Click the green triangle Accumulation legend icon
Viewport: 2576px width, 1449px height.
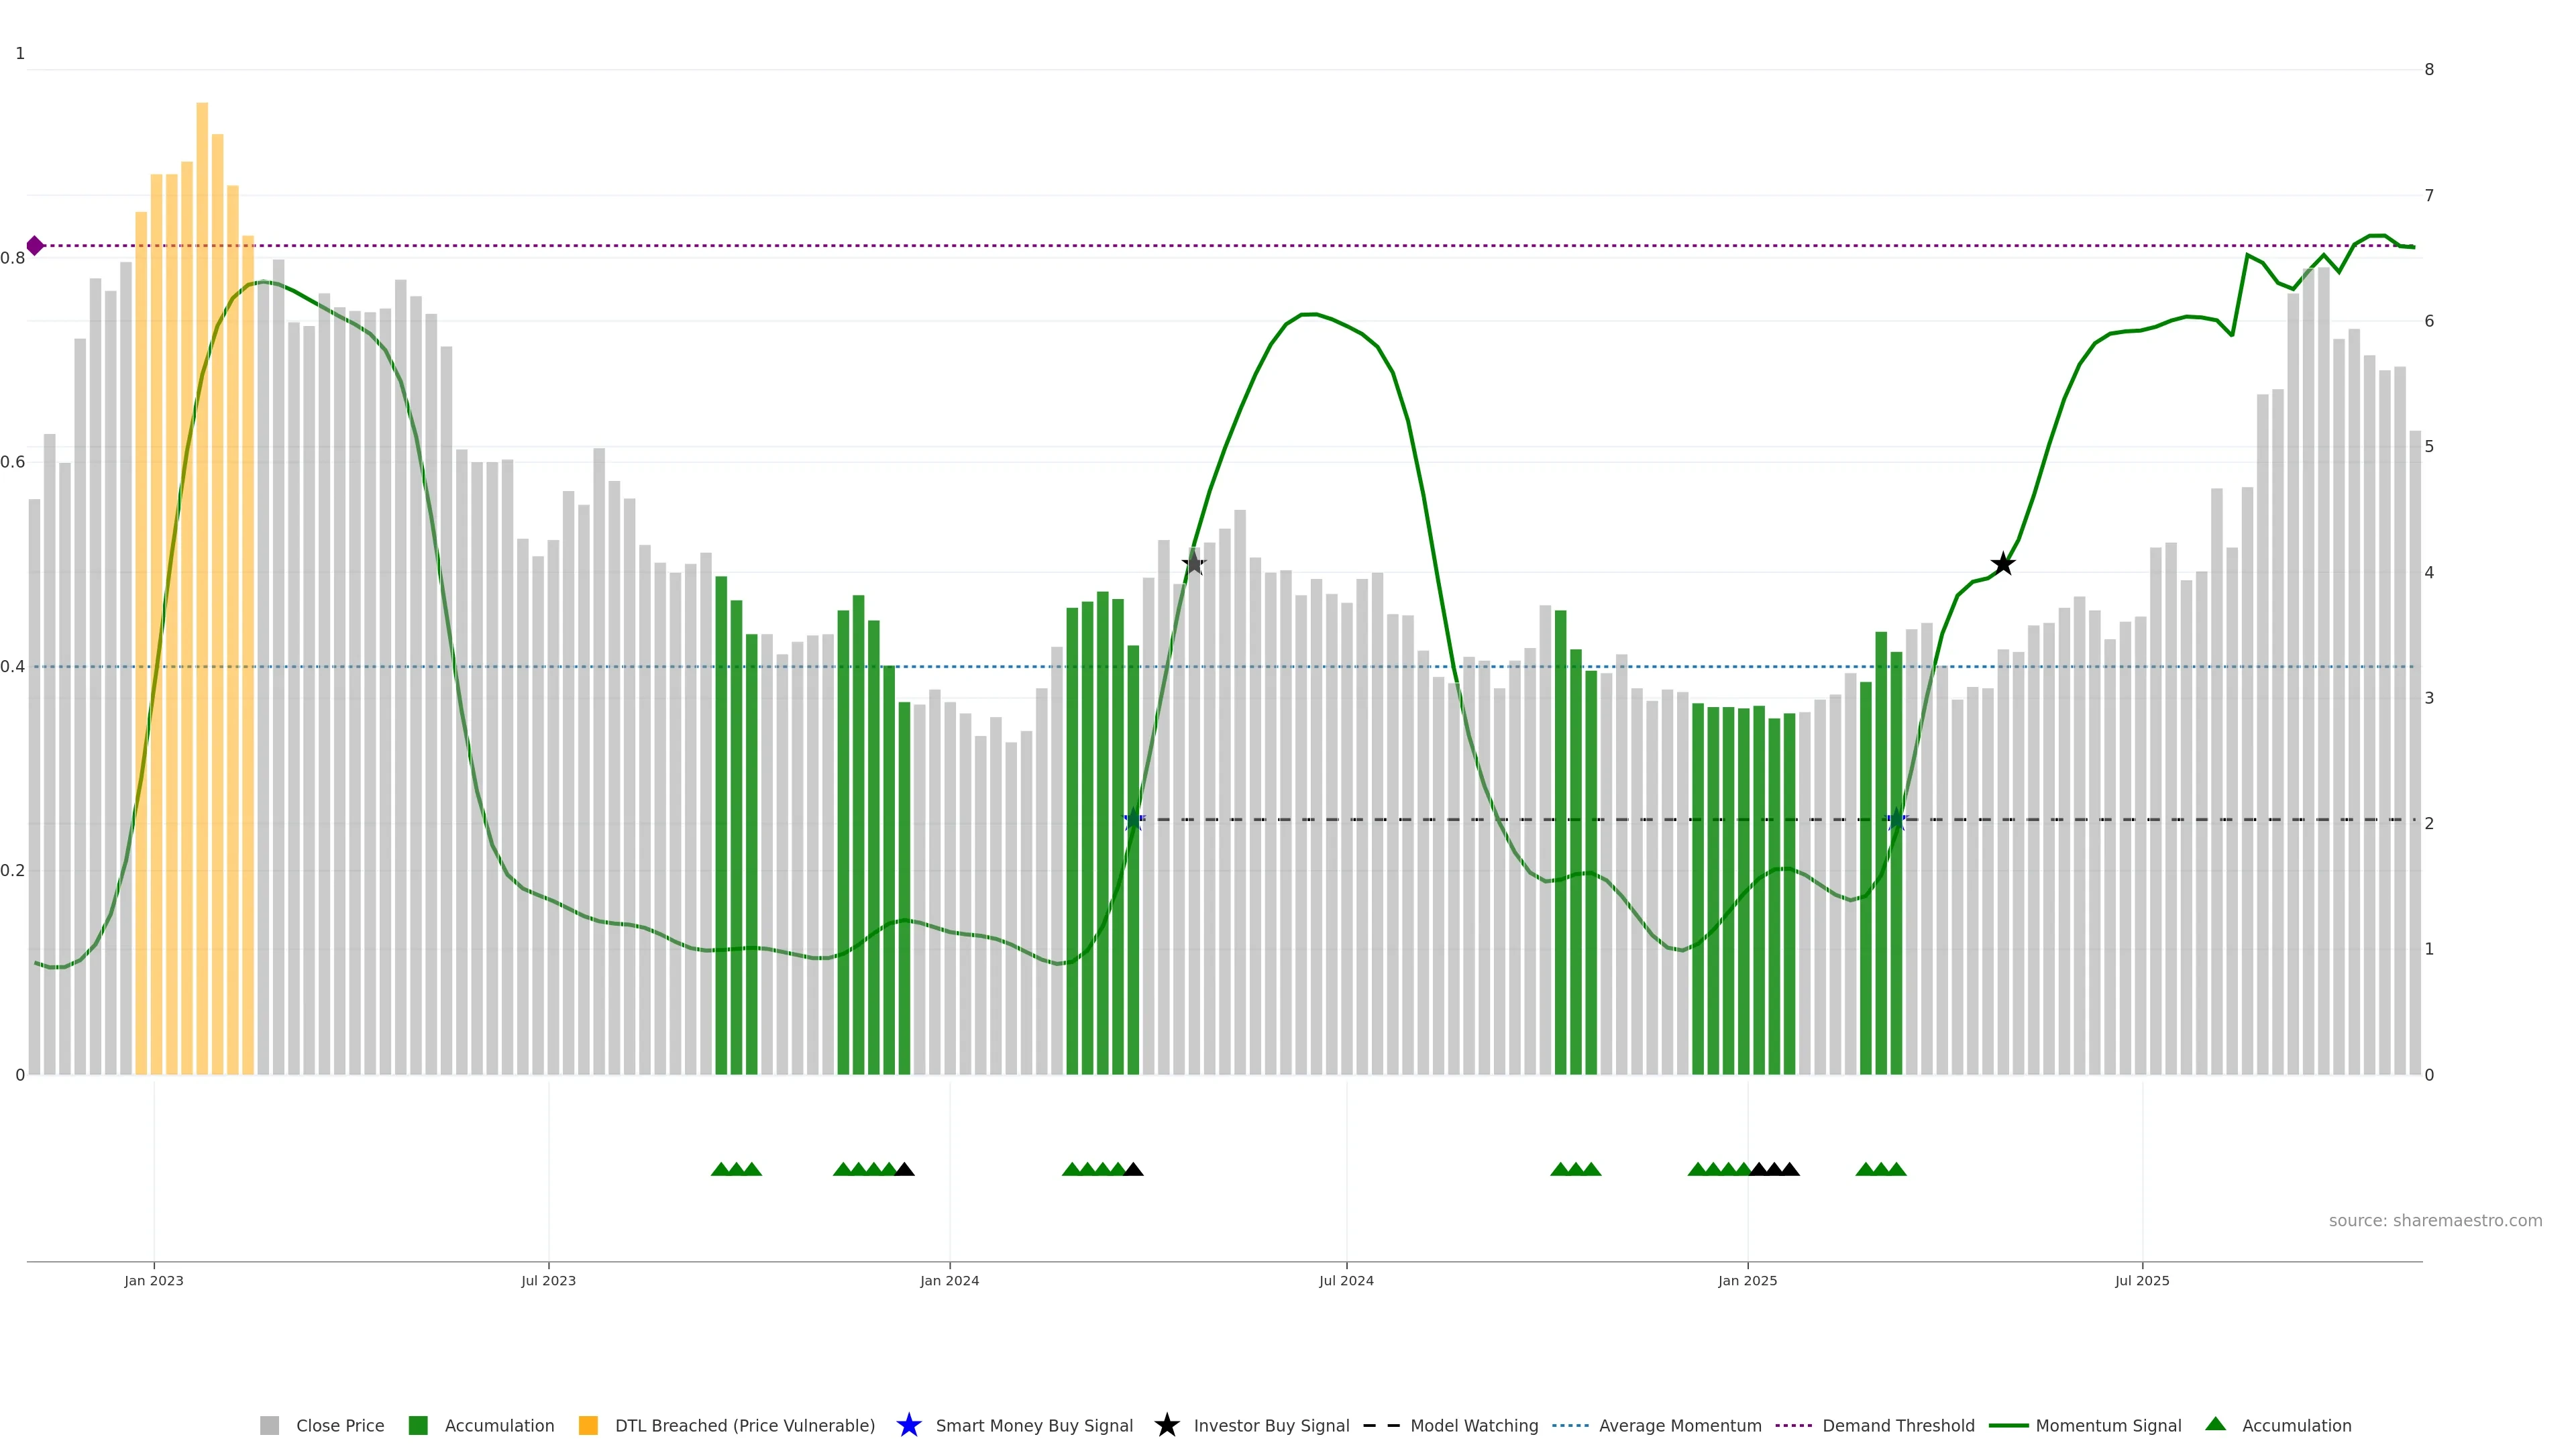(x=2215, y=1425)
